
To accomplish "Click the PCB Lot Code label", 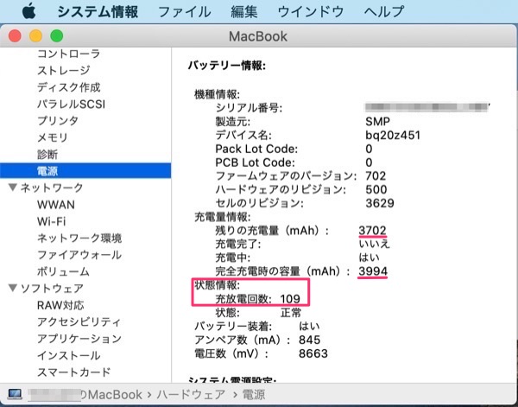I will pos(256,162).
